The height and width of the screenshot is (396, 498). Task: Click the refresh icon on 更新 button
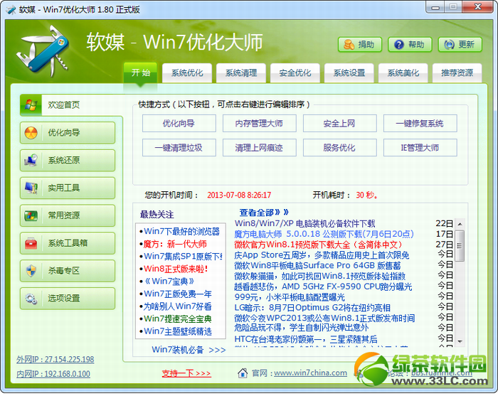tap(449, 45)
